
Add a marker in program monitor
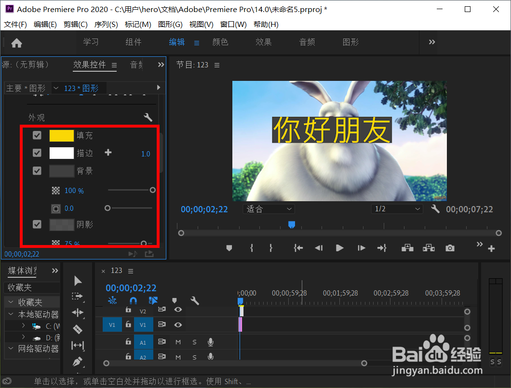coord(229,248)
